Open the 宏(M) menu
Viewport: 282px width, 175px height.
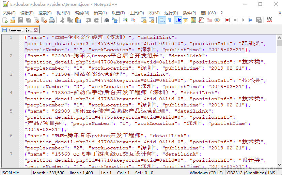click(154, 13)
